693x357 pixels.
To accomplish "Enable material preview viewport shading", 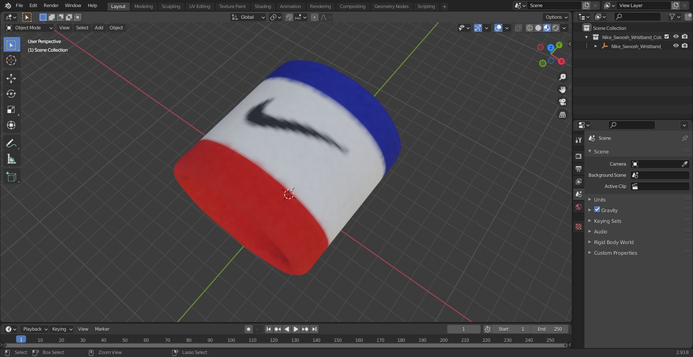I will [547, 28].
